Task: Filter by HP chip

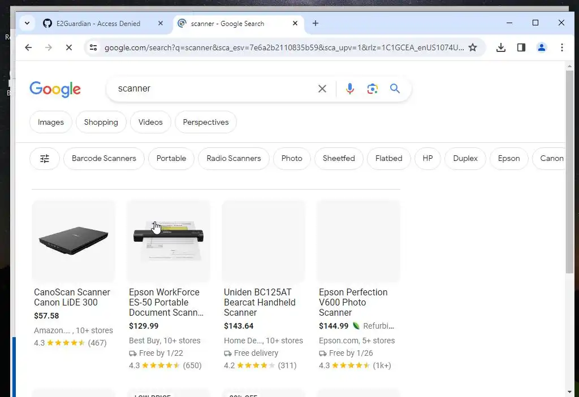Action: 427,159
